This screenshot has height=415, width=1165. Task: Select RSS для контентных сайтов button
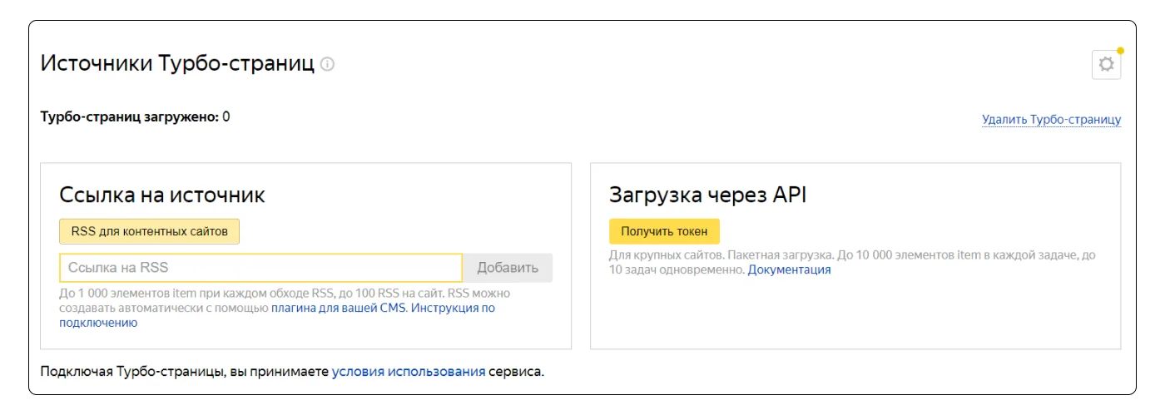click(149, 231)
